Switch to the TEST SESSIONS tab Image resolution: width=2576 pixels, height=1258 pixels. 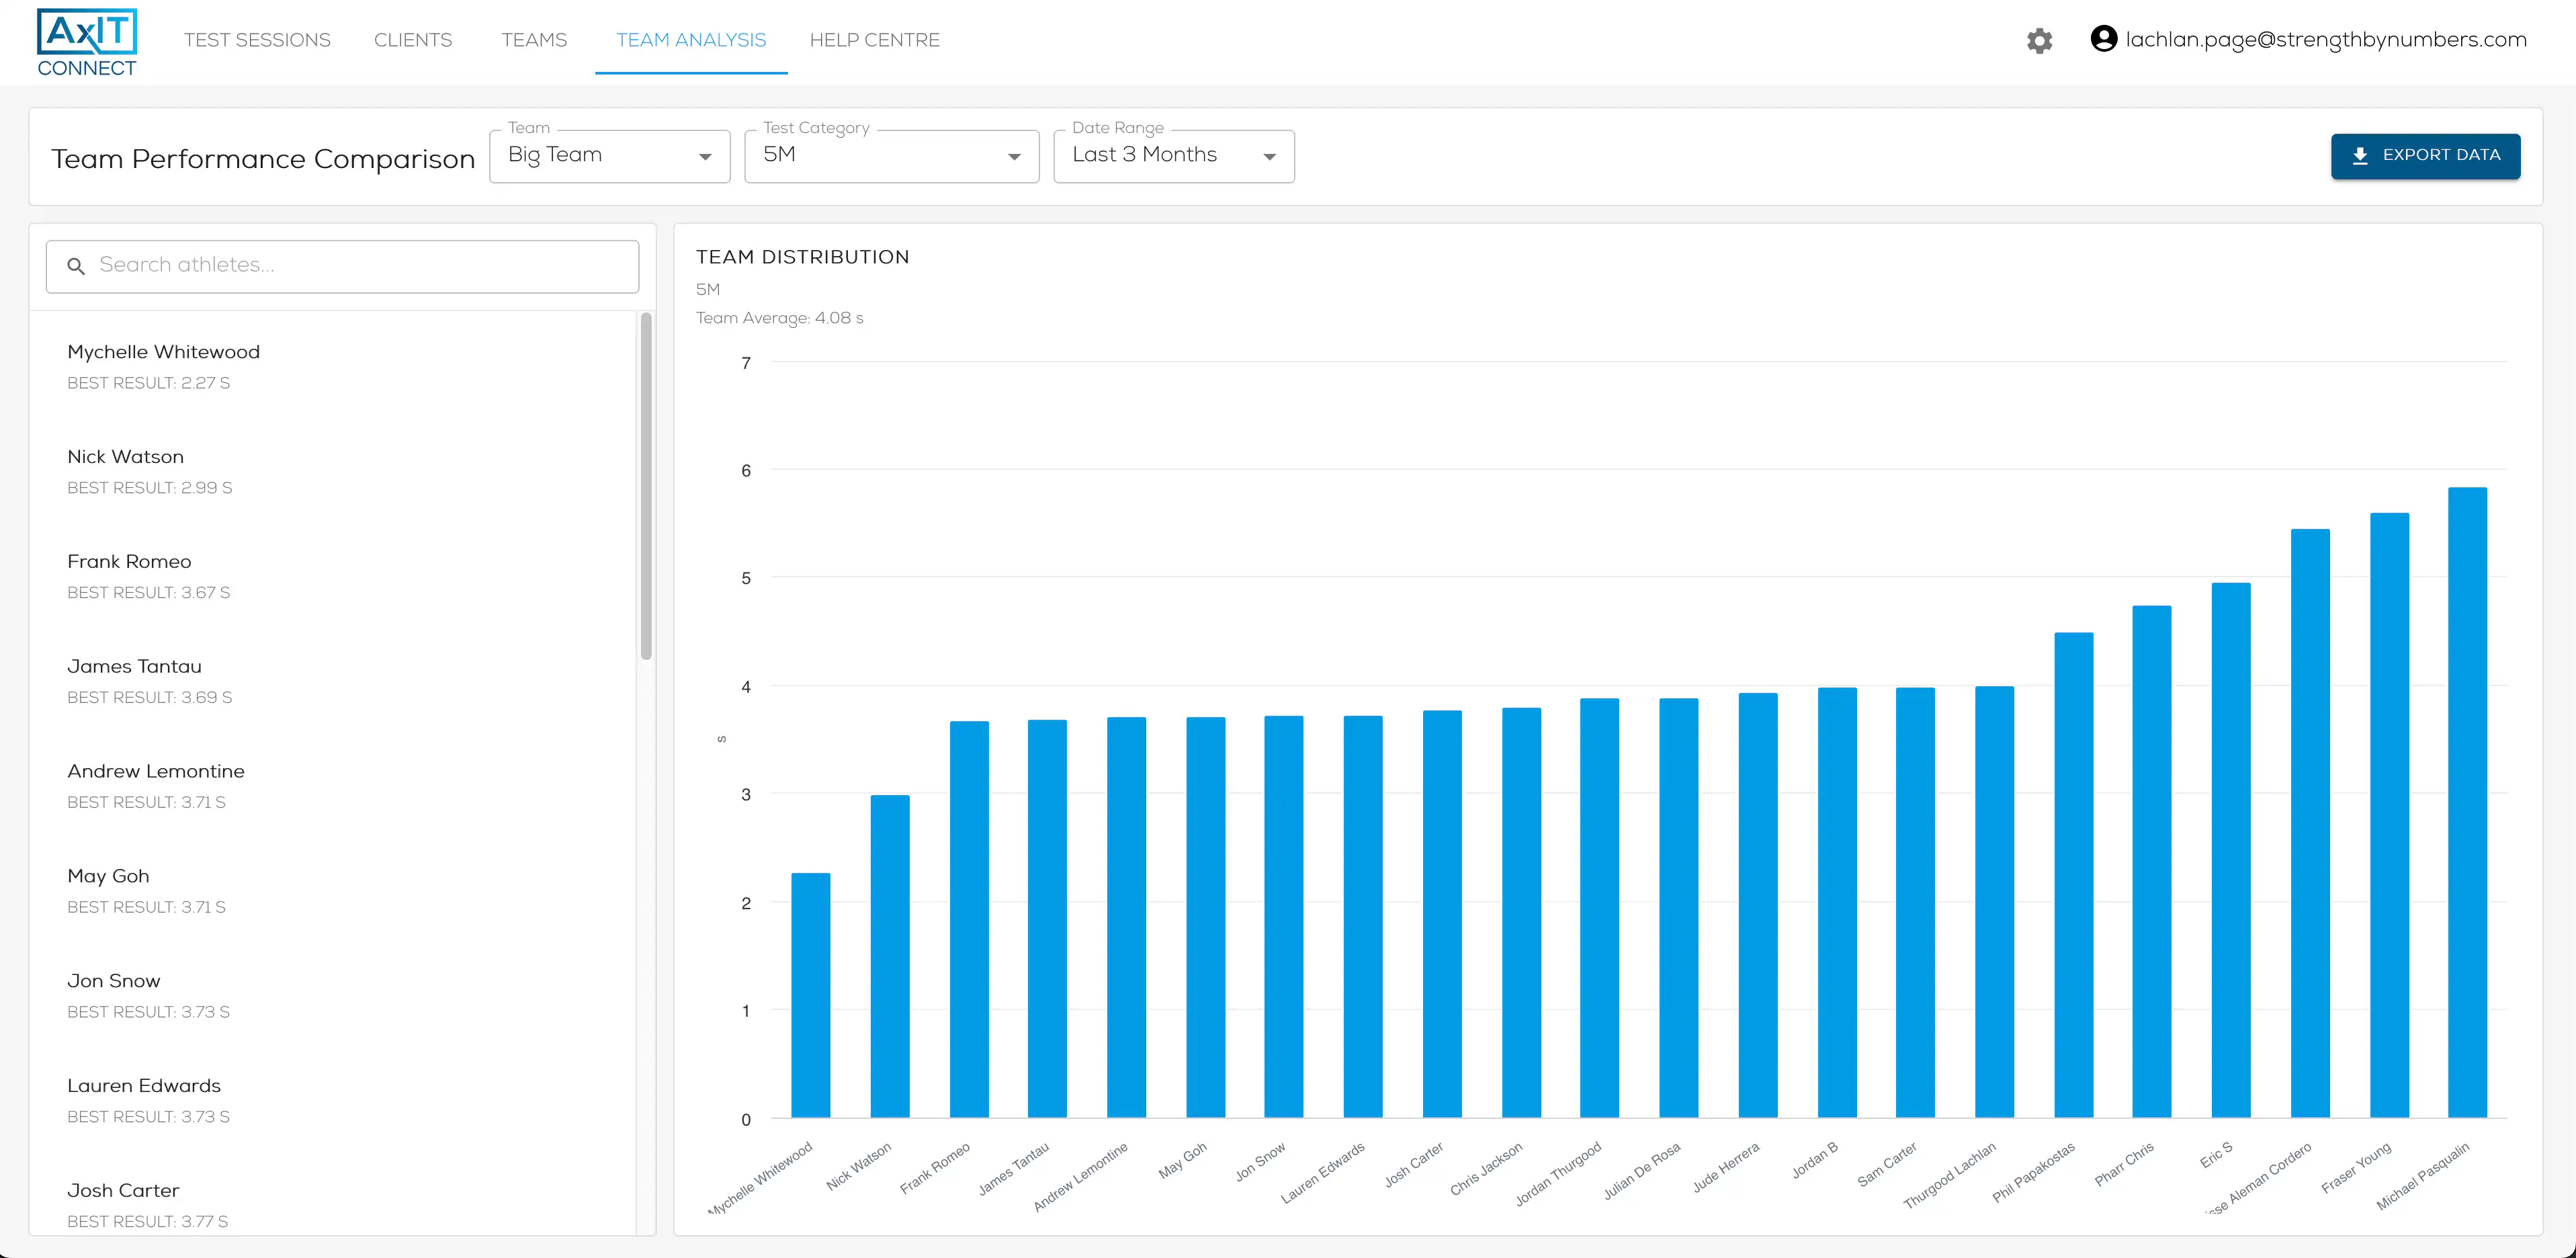[x=257, y=40]
